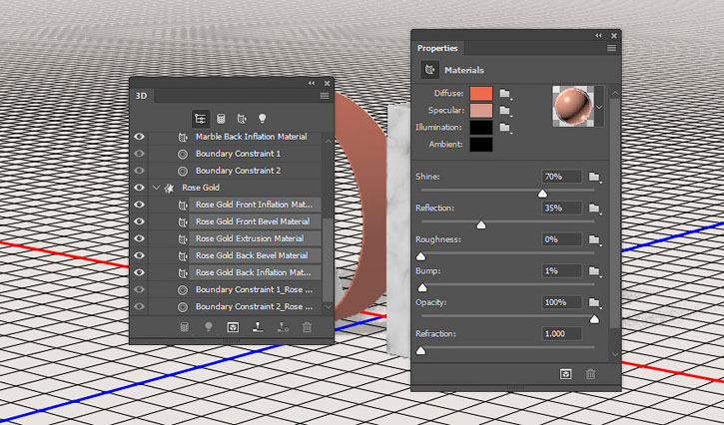Hide Rose Gold Back Inflation Material

click(x=139, y=272)
